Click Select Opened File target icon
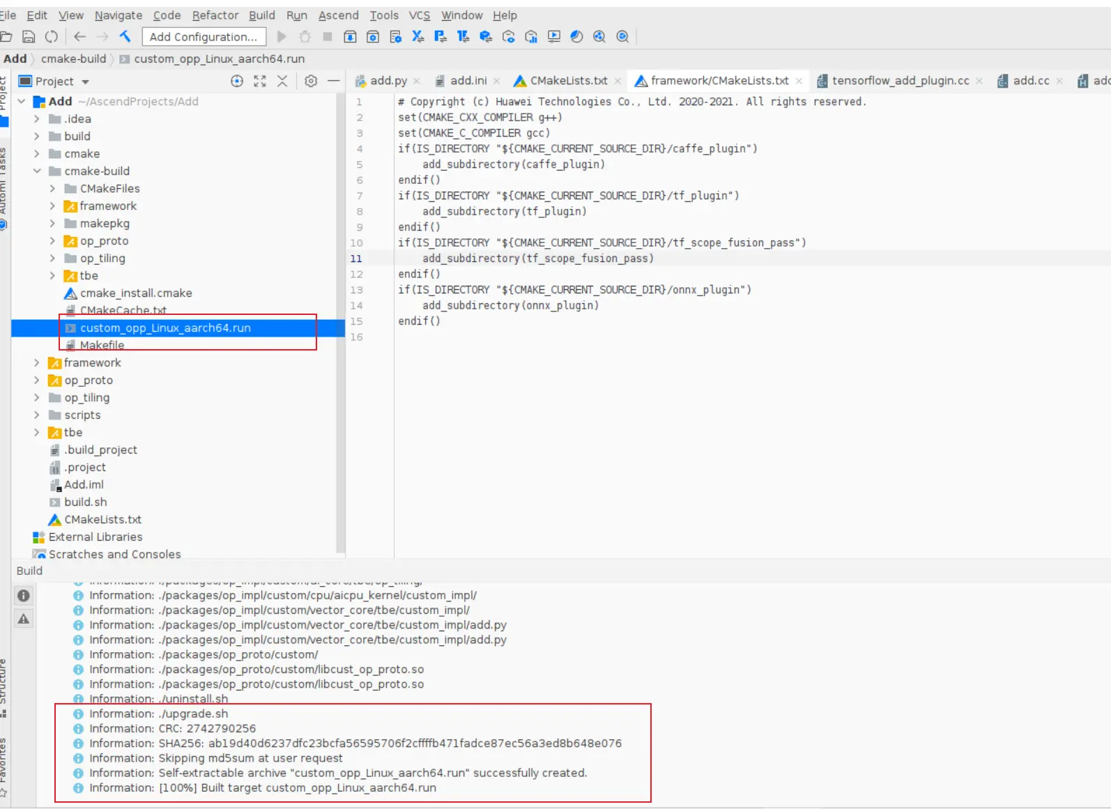 pyautogui.click(x=237, y=82)
